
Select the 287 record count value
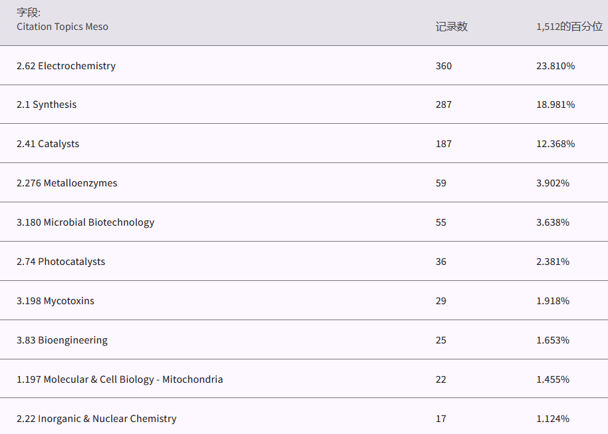[444, 105]
